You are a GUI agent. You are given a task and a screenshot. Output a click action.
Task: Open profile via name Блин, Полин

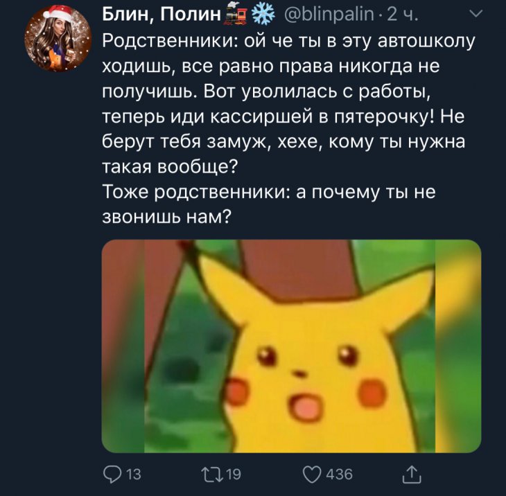click(161, 15)
